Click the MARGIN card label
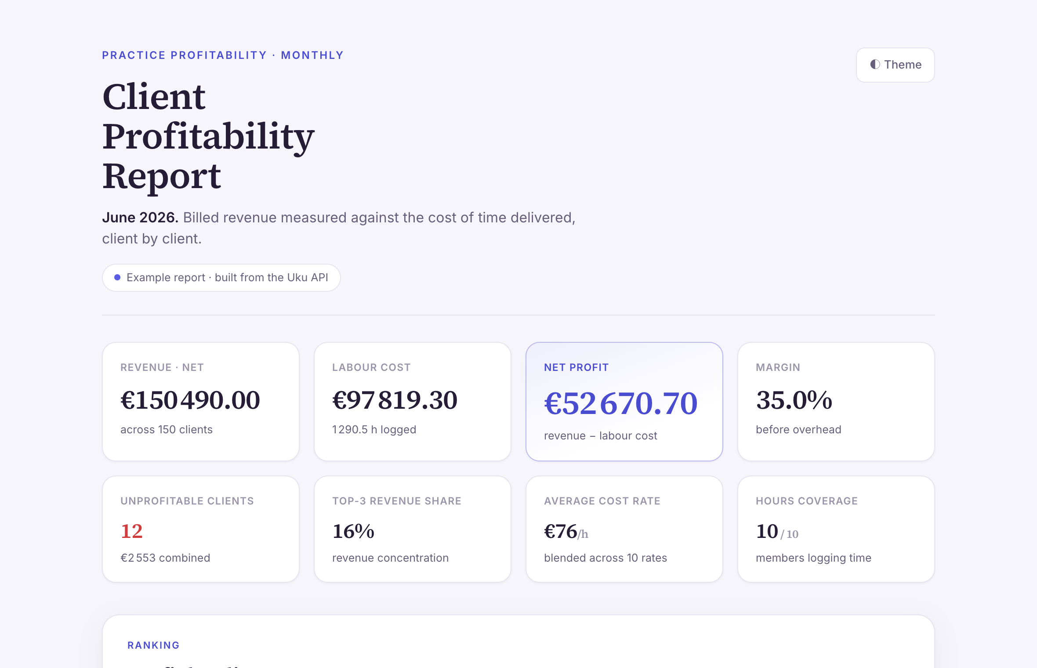 [x=778, y=367]
